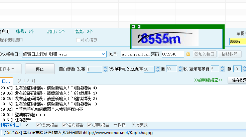
Task: Click the 高亮: 0个 counter text
Action: coord(84,31)
